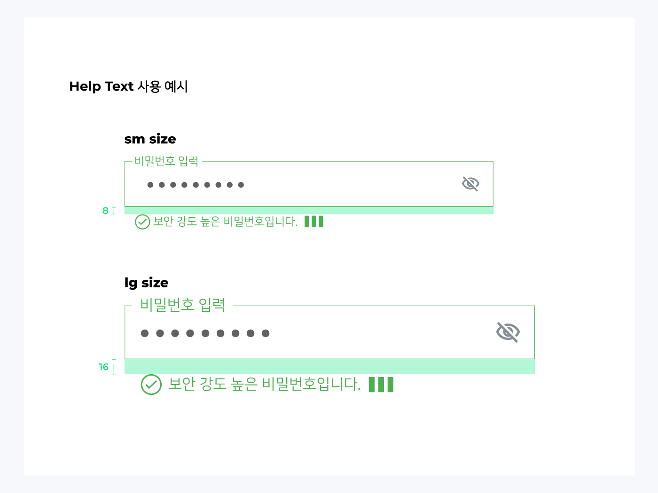Image resolution: width=658 pixels, height=493 pixels.
Task: Focus the sm size password input field
Action: 309,184
